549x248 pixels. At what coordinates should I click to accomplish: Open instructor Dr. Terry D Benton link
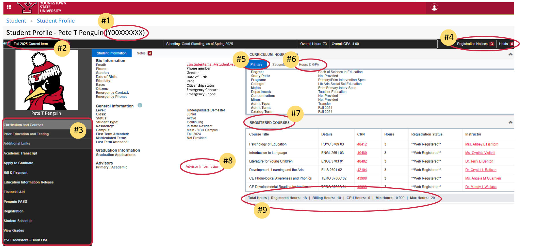click(x=479, y=161)
